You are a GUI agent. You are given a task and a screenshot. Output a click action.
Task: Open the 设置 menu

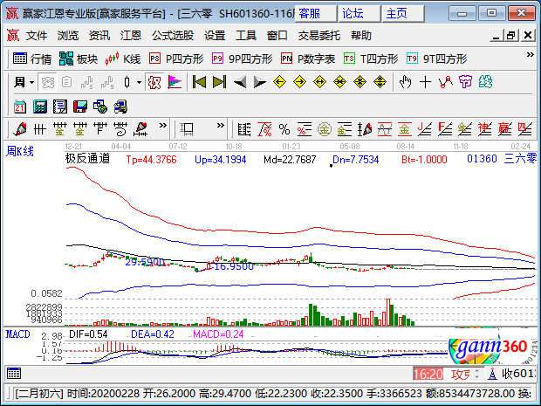(215, 35)
